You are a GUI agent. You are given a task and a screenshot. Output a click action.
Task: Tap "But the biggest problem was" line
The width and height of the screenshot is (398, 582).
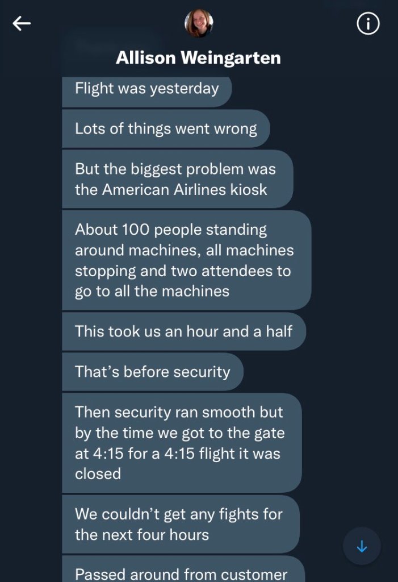[x=175, y=169]
